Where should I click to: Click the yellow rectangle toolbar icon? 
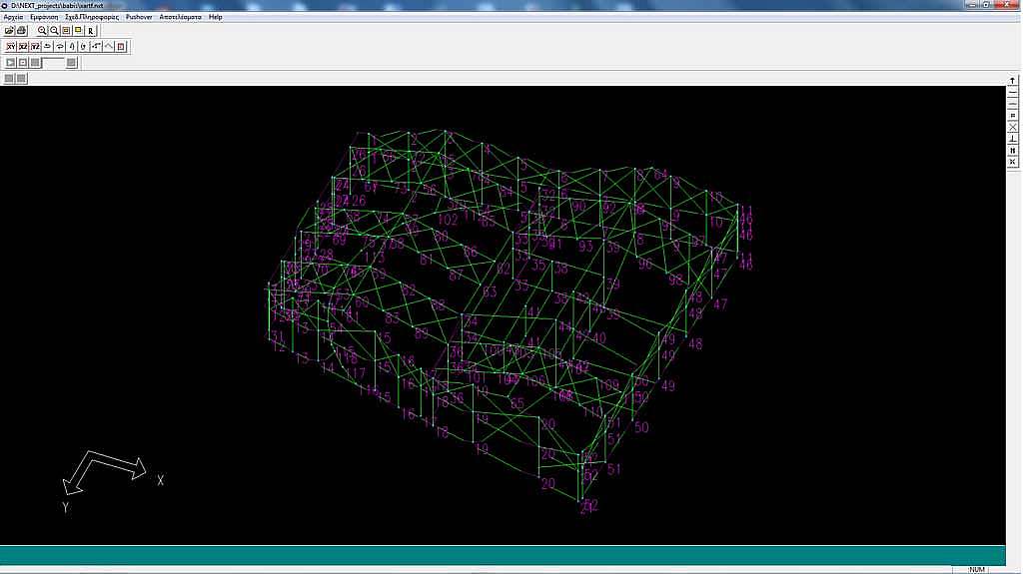point(78,31)
